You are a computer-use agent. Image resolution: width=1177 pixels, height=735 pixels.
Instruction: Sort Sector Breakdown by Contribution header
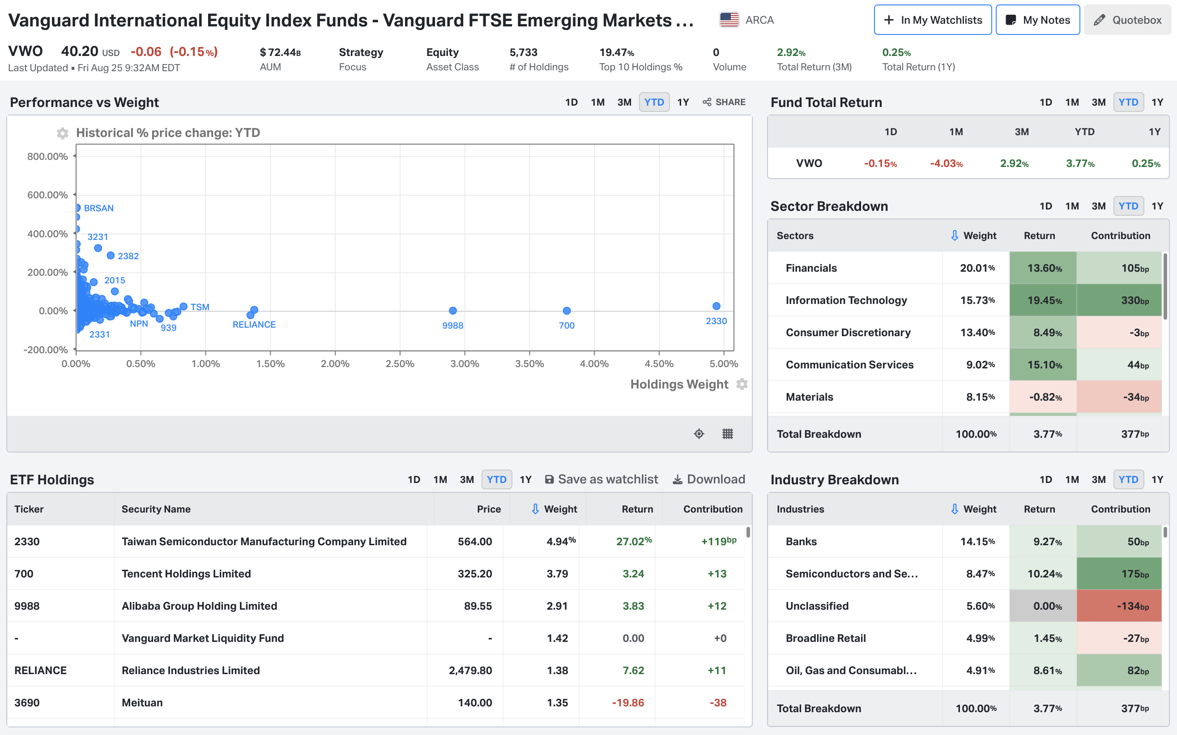click(x=1121, y=236)
